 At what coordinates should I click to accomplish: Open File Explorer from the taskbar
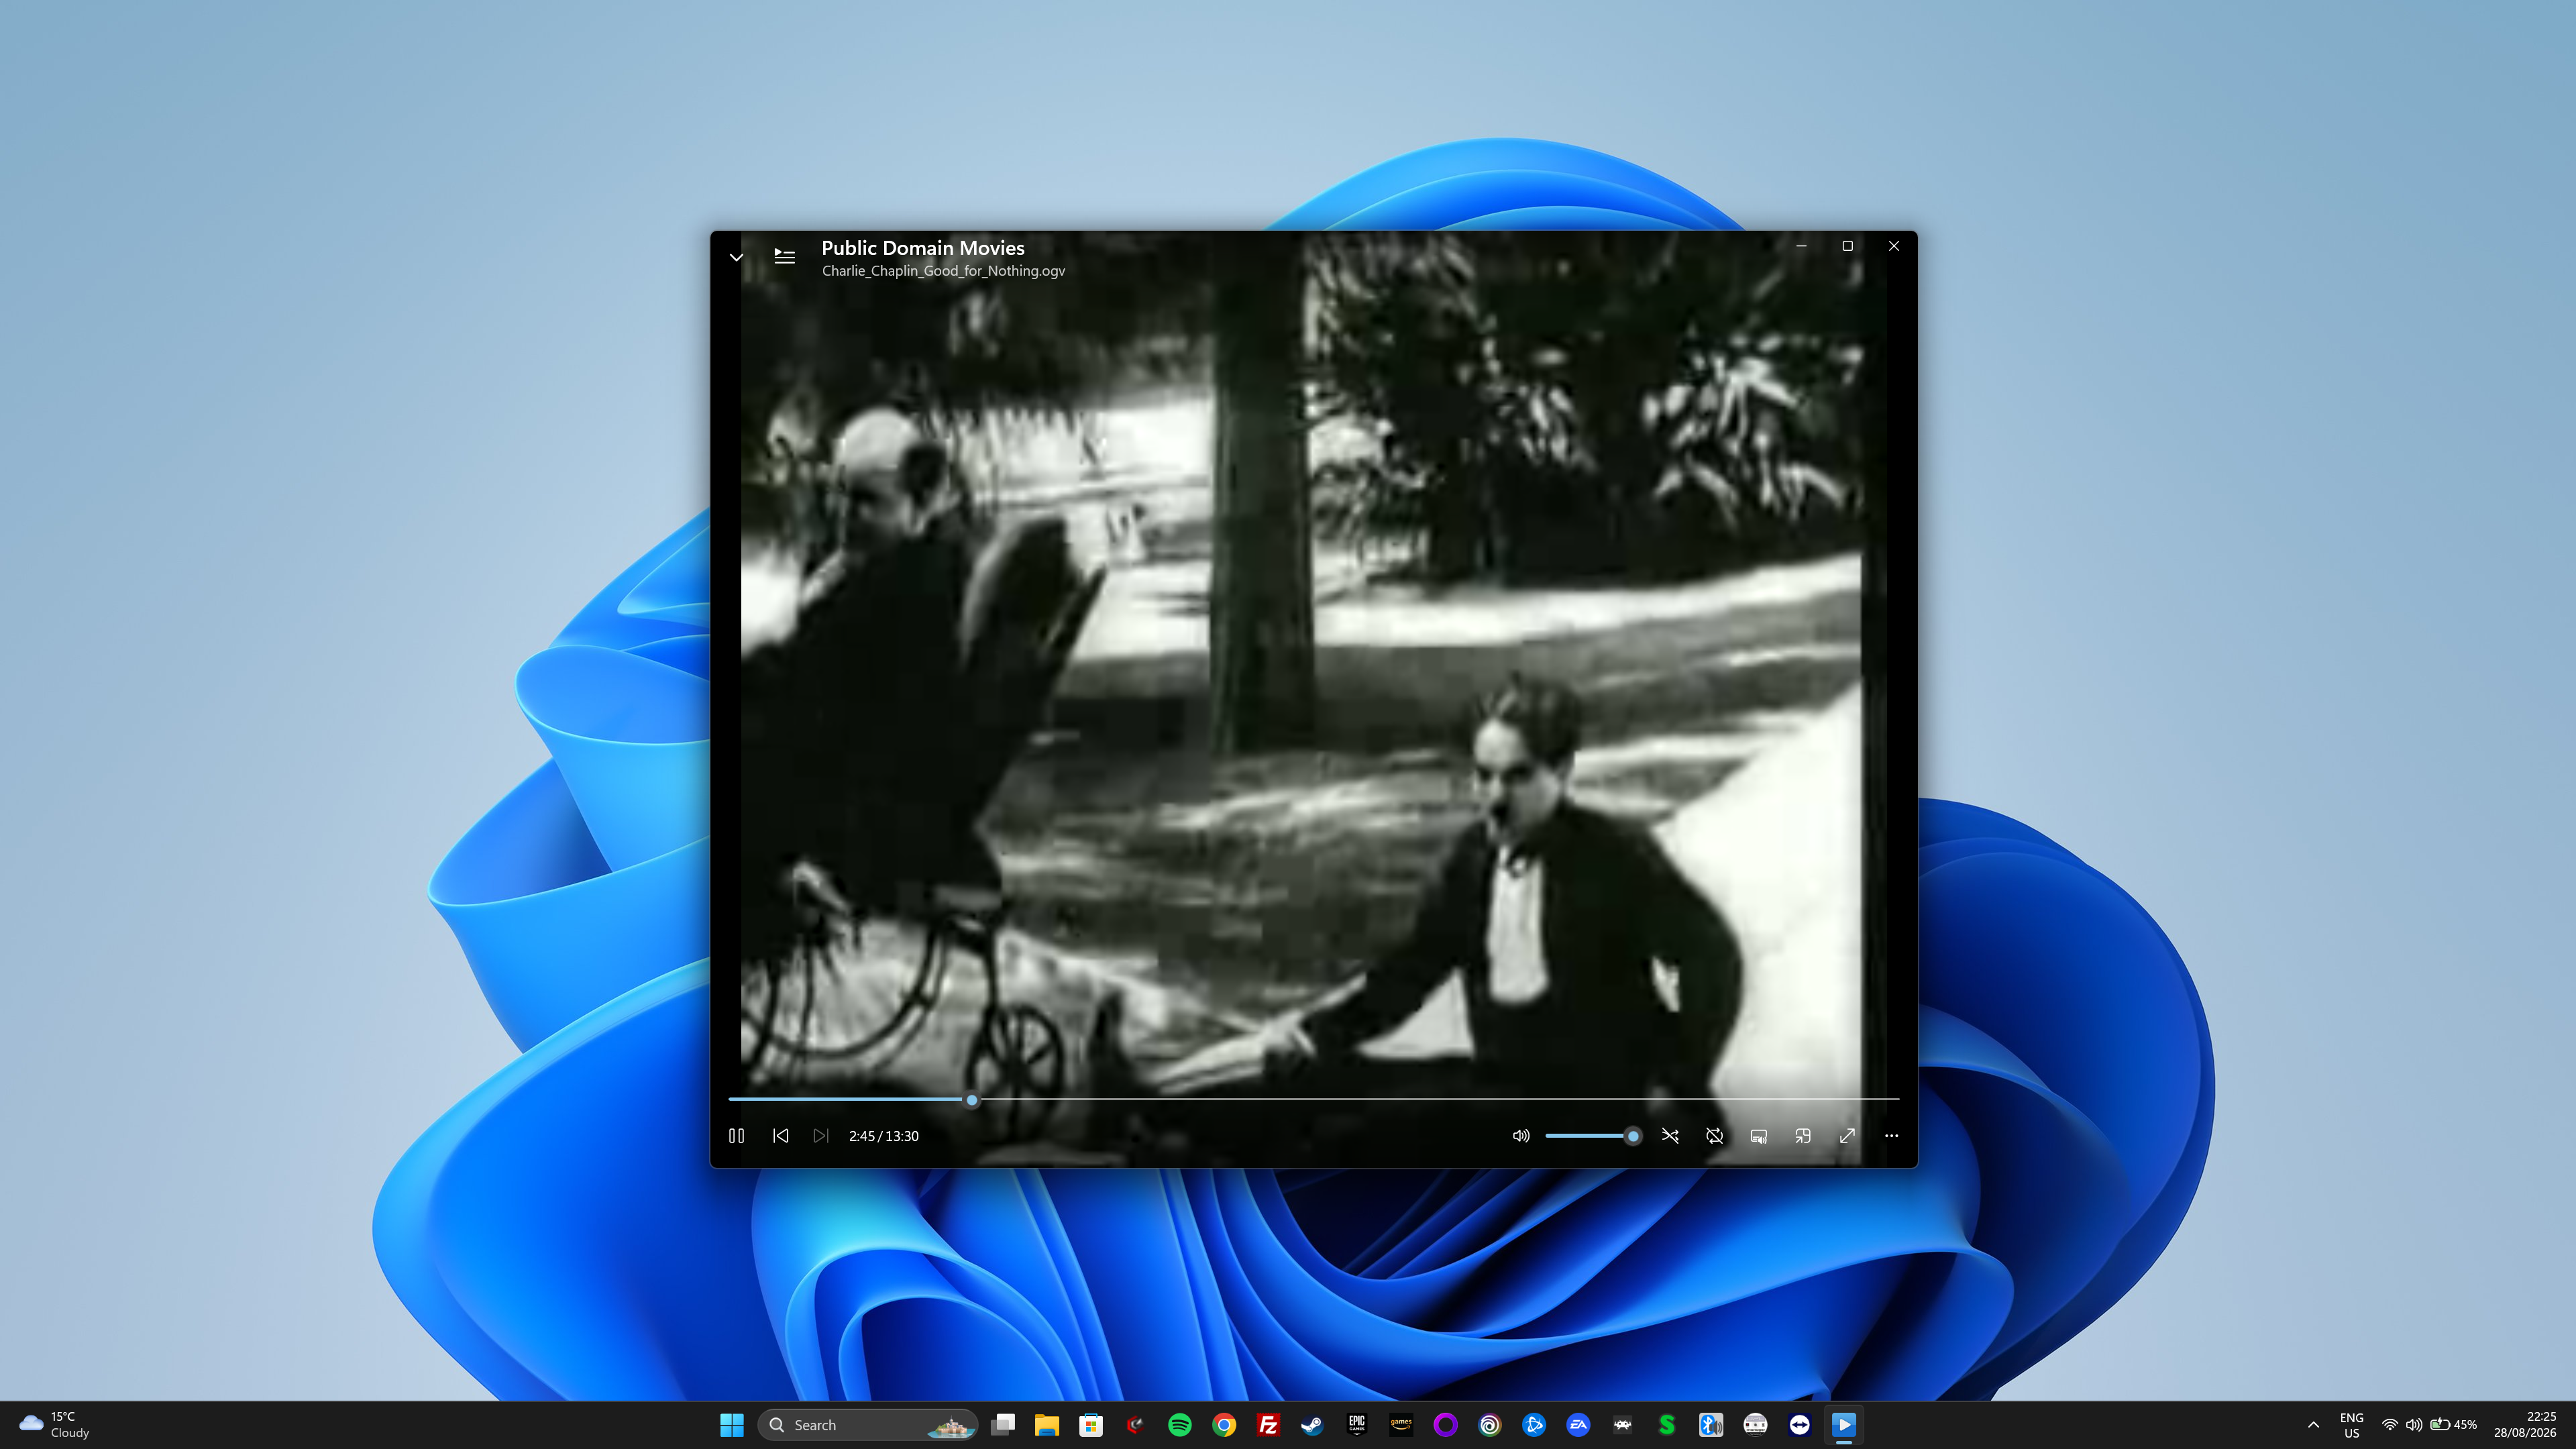coord(1047,1425)
